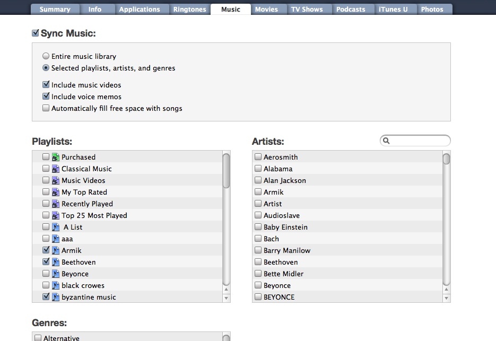
Task: Click Playlists scrollbar up arrow
Action: (x=226, y=290)
